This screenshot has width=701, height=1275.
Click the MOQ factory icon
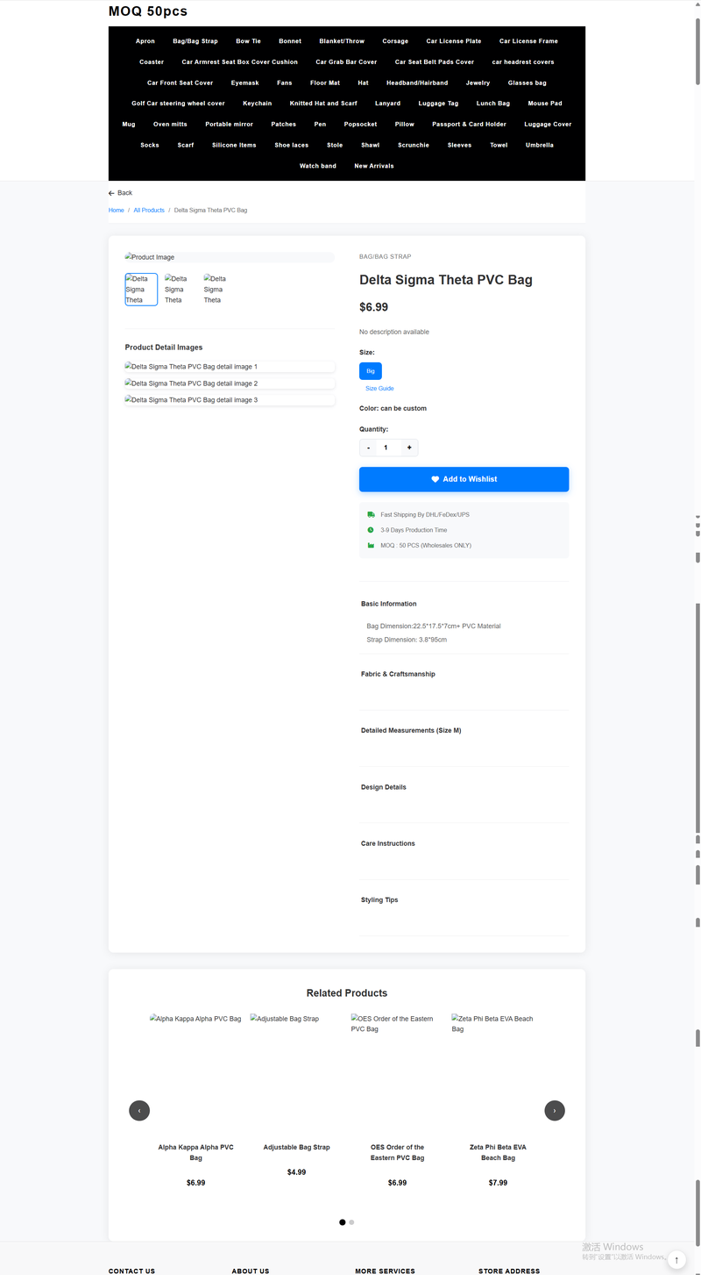(x=371, y=546)
